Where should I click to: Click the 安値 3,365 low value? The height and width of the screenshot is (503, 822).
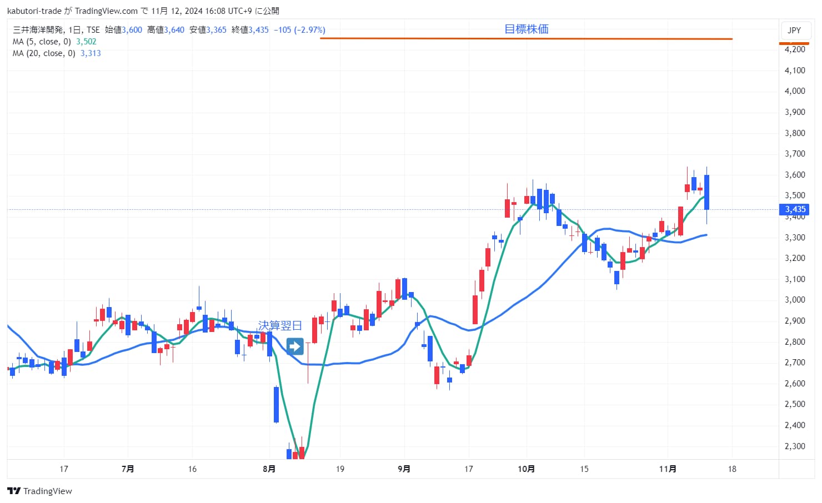pyautogui.click(x=208, y=30)
